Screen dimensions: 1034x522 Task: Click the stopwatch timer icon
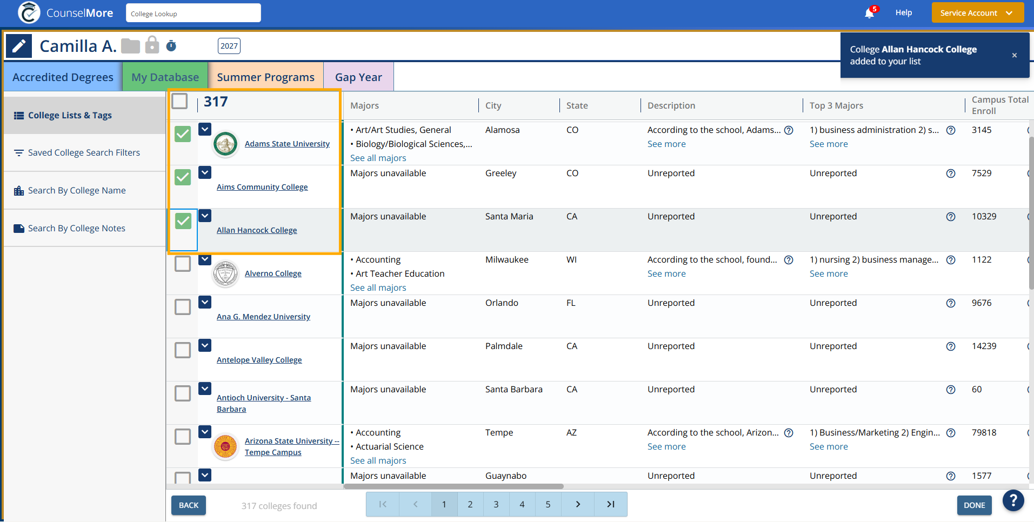[171, 45]
